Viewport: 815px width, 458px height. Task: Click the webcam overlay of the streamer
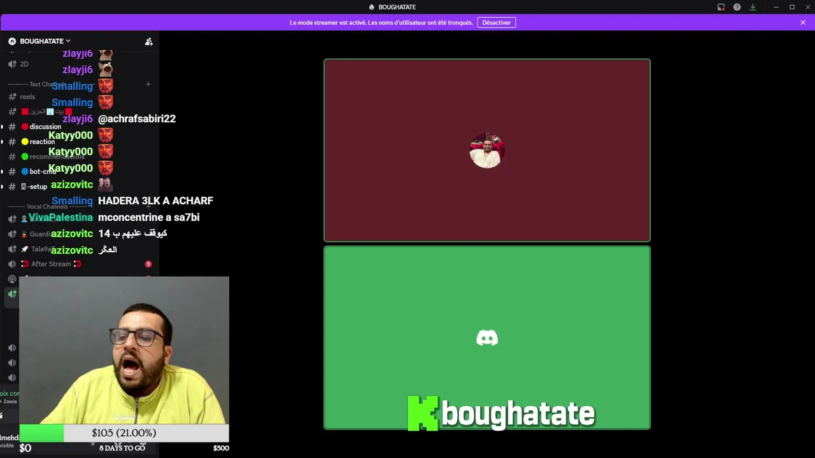click(x=124, y=350)
